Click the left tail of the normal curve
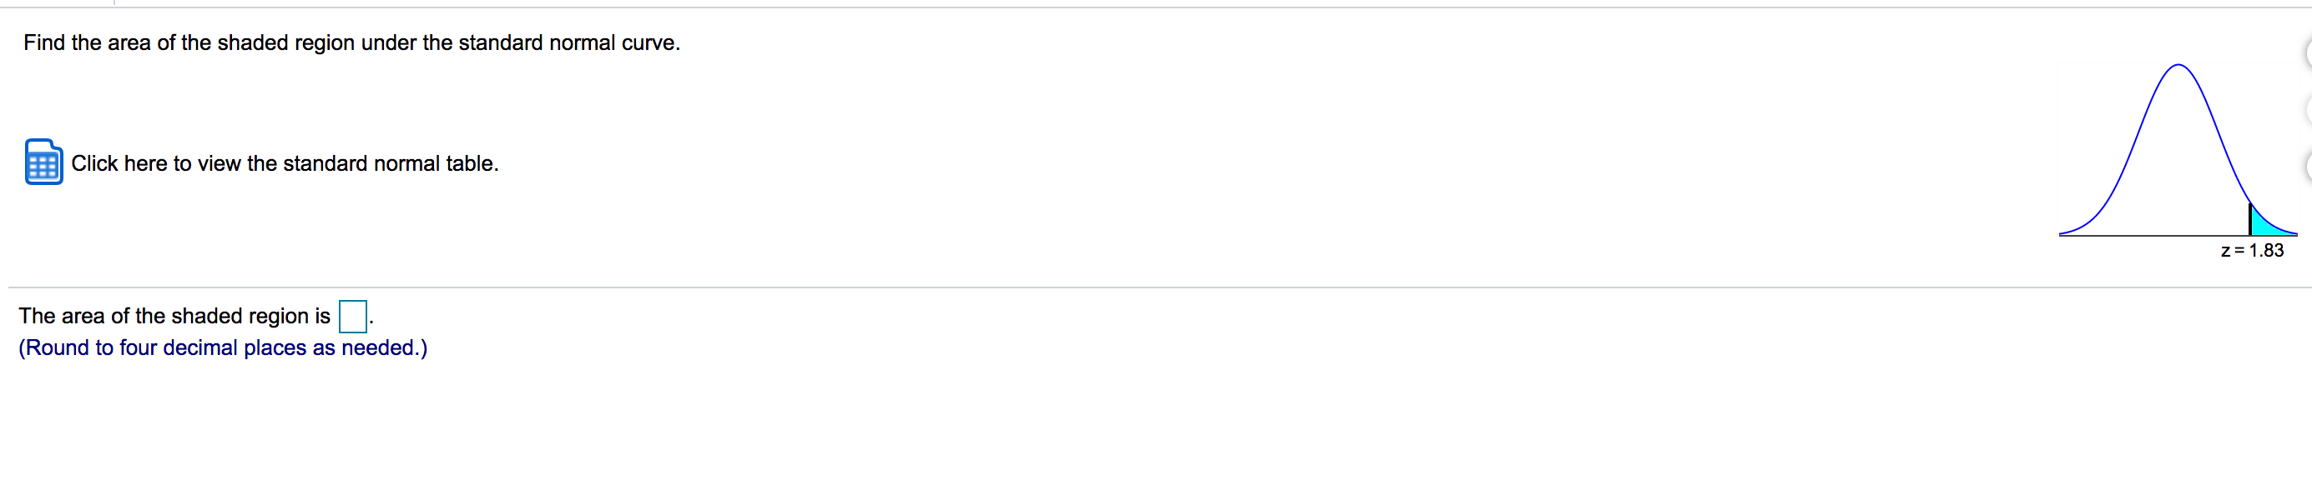The height and width of the screenshot is (500, 2312). coord(2082,227)
